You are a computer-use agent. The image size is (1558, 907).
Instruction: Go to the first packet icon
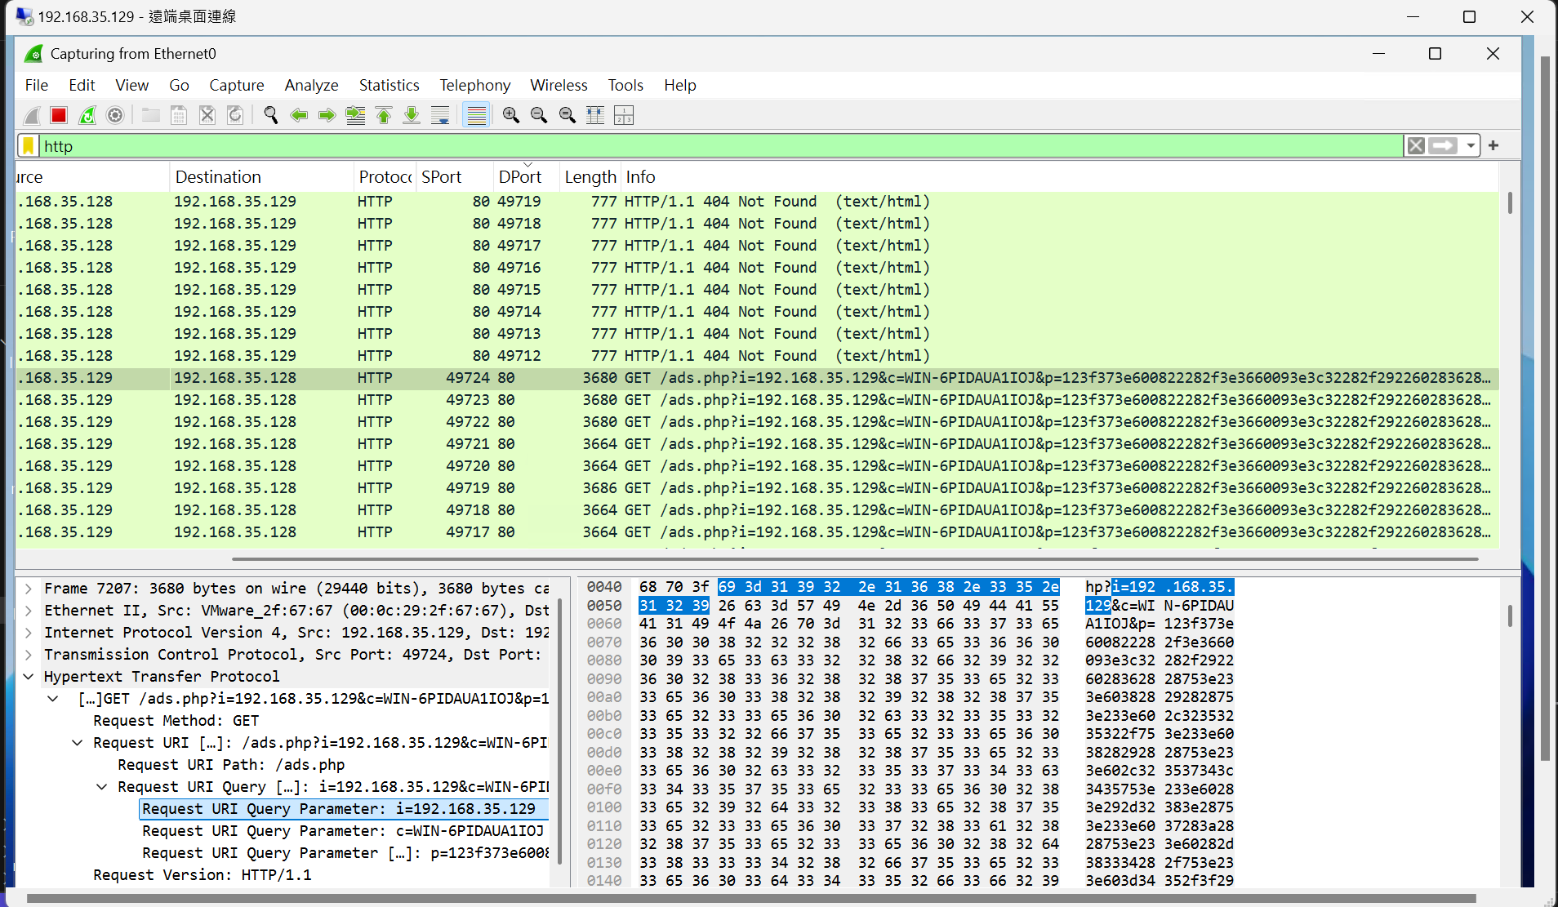tap(384, 114)
